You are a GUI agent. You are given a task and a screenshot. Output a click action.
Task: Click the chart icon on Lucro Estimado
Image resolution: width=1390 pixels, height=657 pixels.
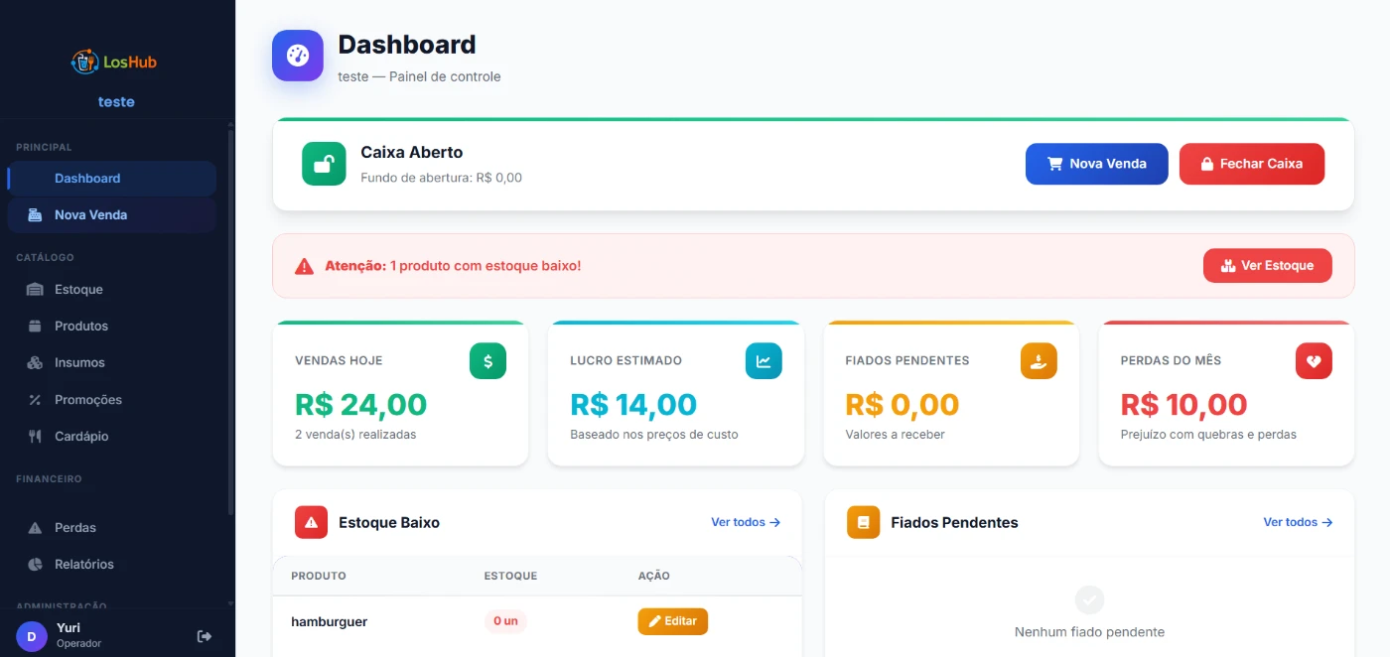click(764, 361)
